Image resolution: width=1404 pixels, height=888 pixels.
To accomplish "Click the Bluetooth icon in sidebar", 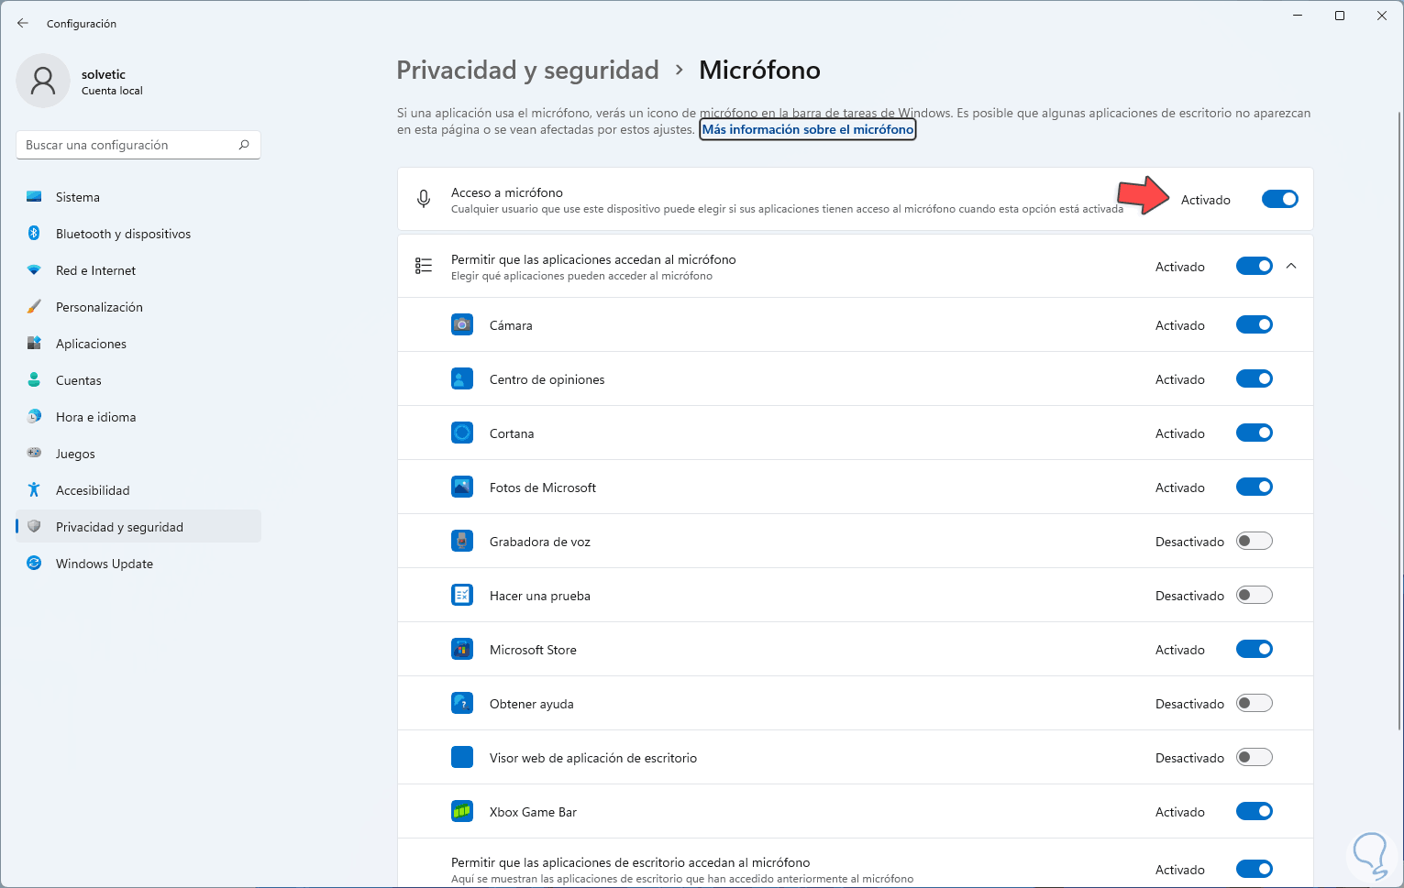I will coord(34,234).
